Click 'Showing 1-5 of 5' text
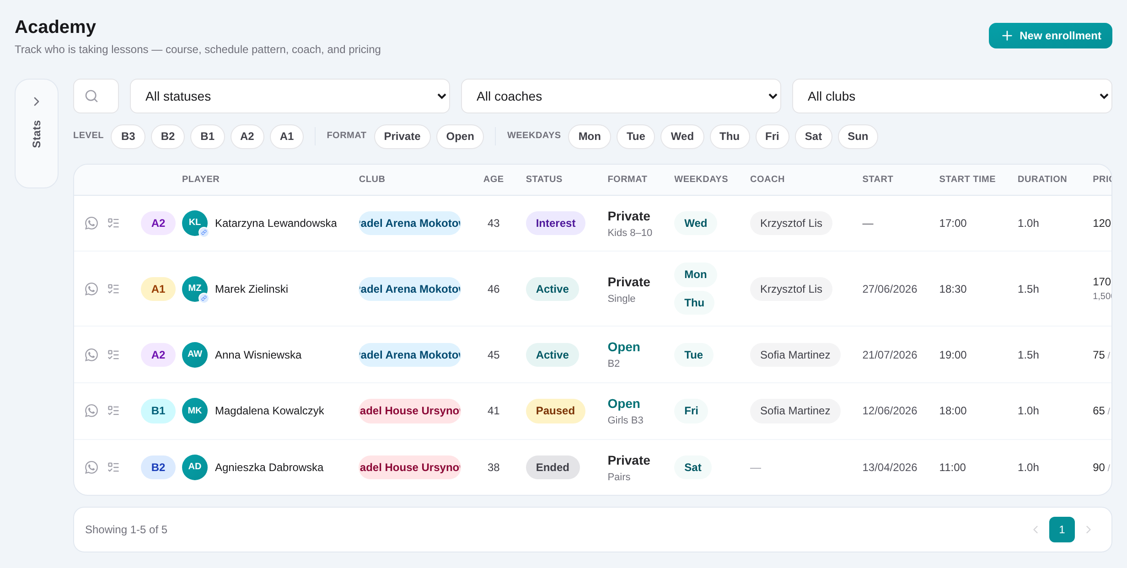 coord(126,530)
